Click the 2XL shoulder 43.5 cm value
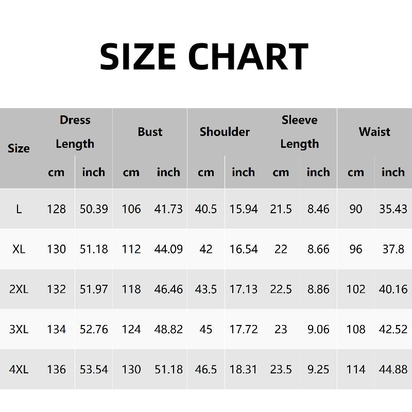 (206, 289)
